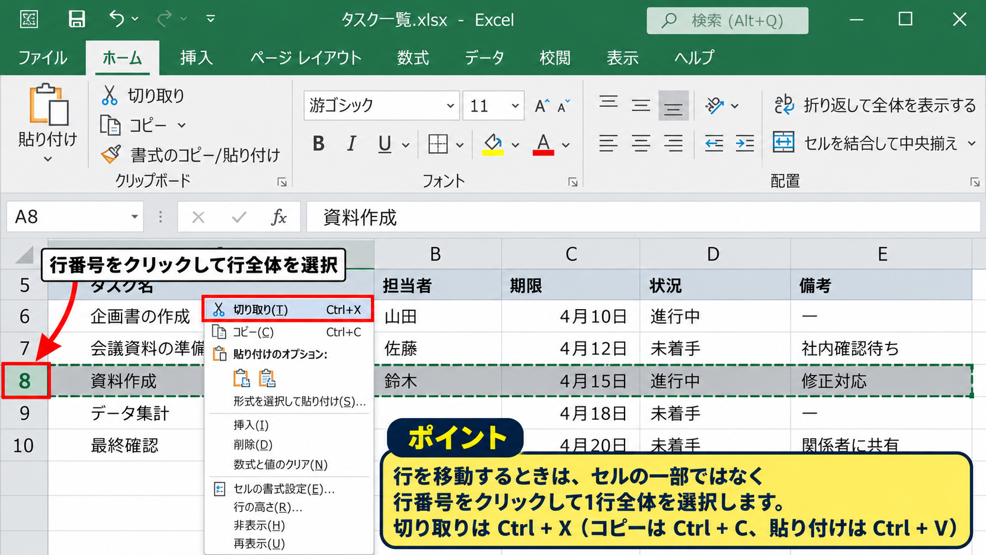Screen dimensions: 986x555
Task: Open the 挿入 (Insert) ribbon tab
Action: [x=196, y=58]
